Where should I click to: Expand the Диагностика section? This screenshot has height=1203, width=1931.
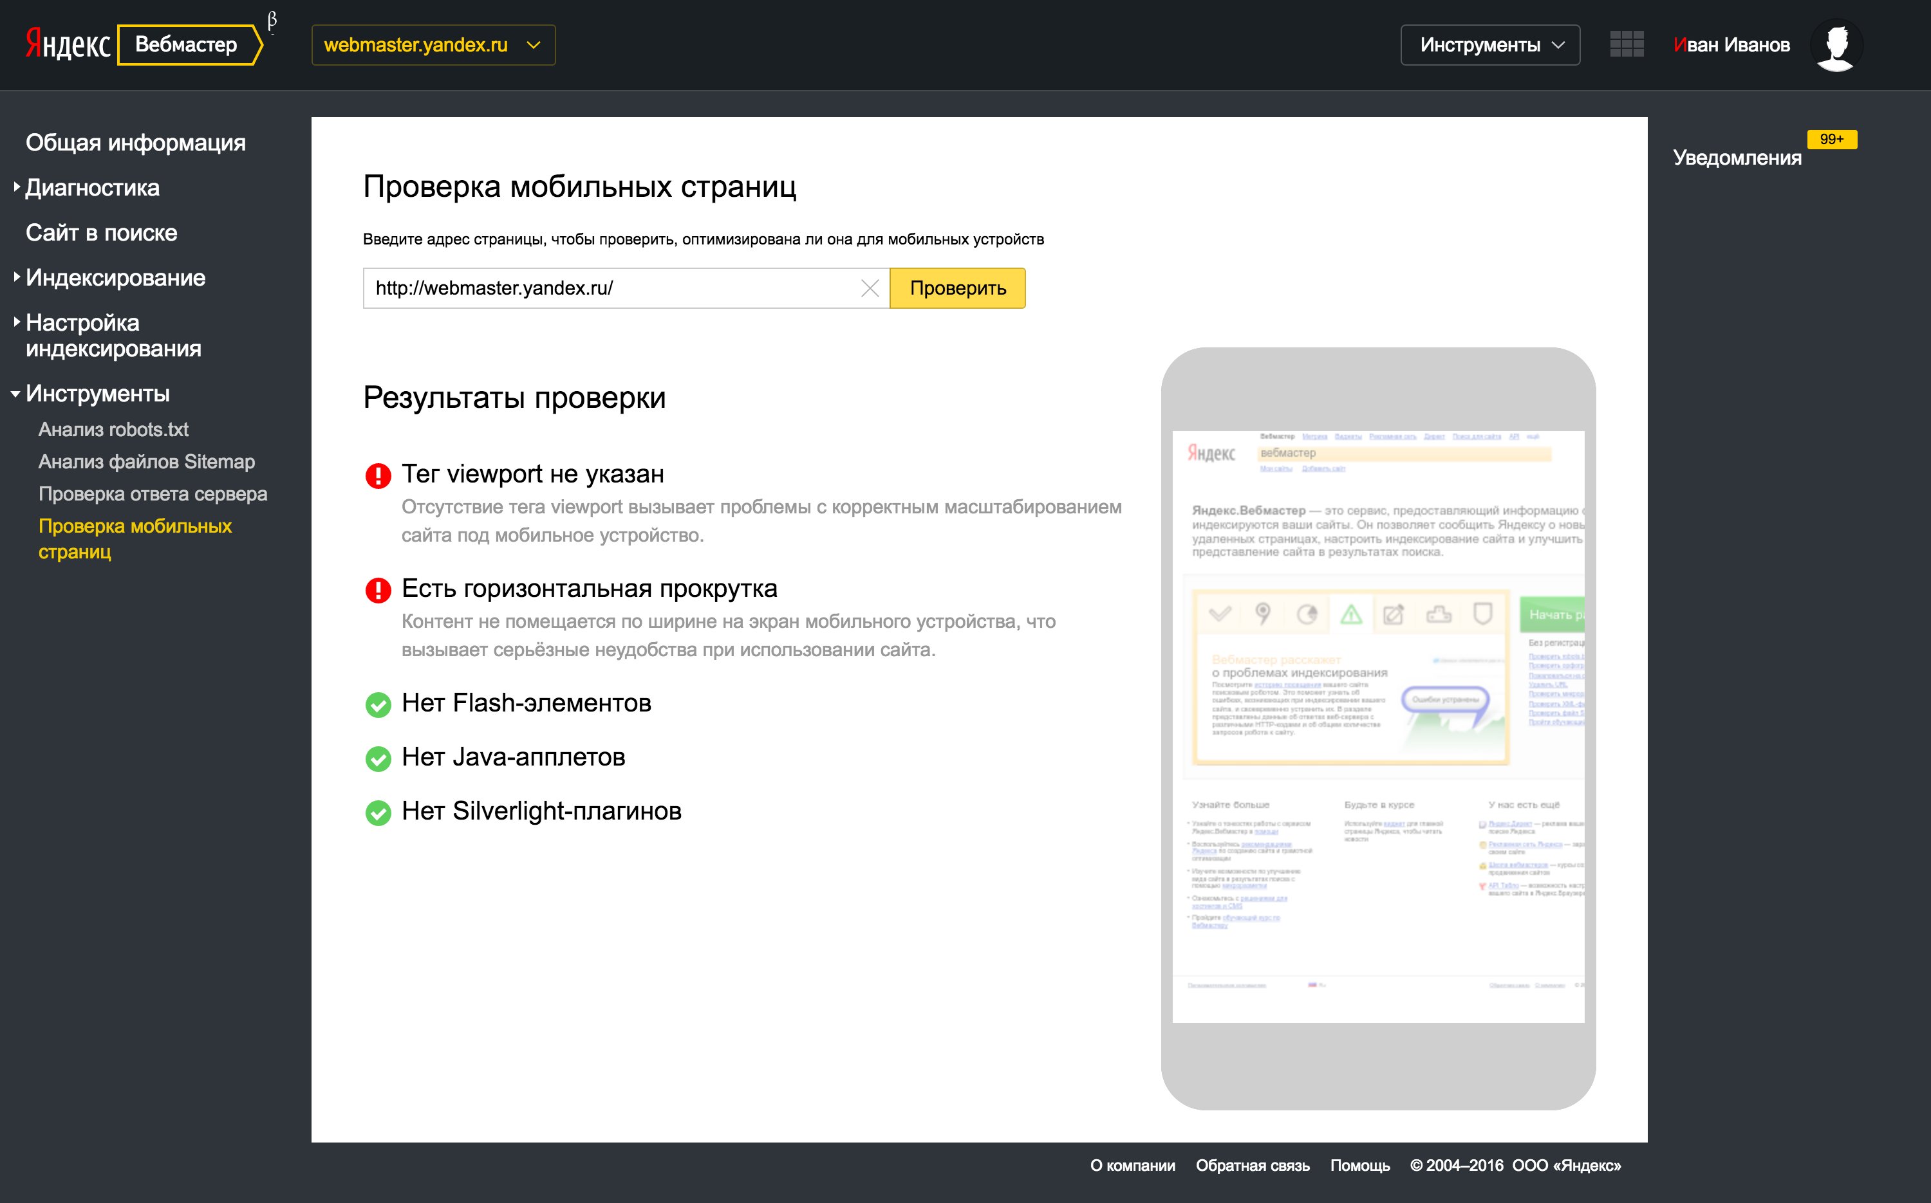(x=92, y=188)
